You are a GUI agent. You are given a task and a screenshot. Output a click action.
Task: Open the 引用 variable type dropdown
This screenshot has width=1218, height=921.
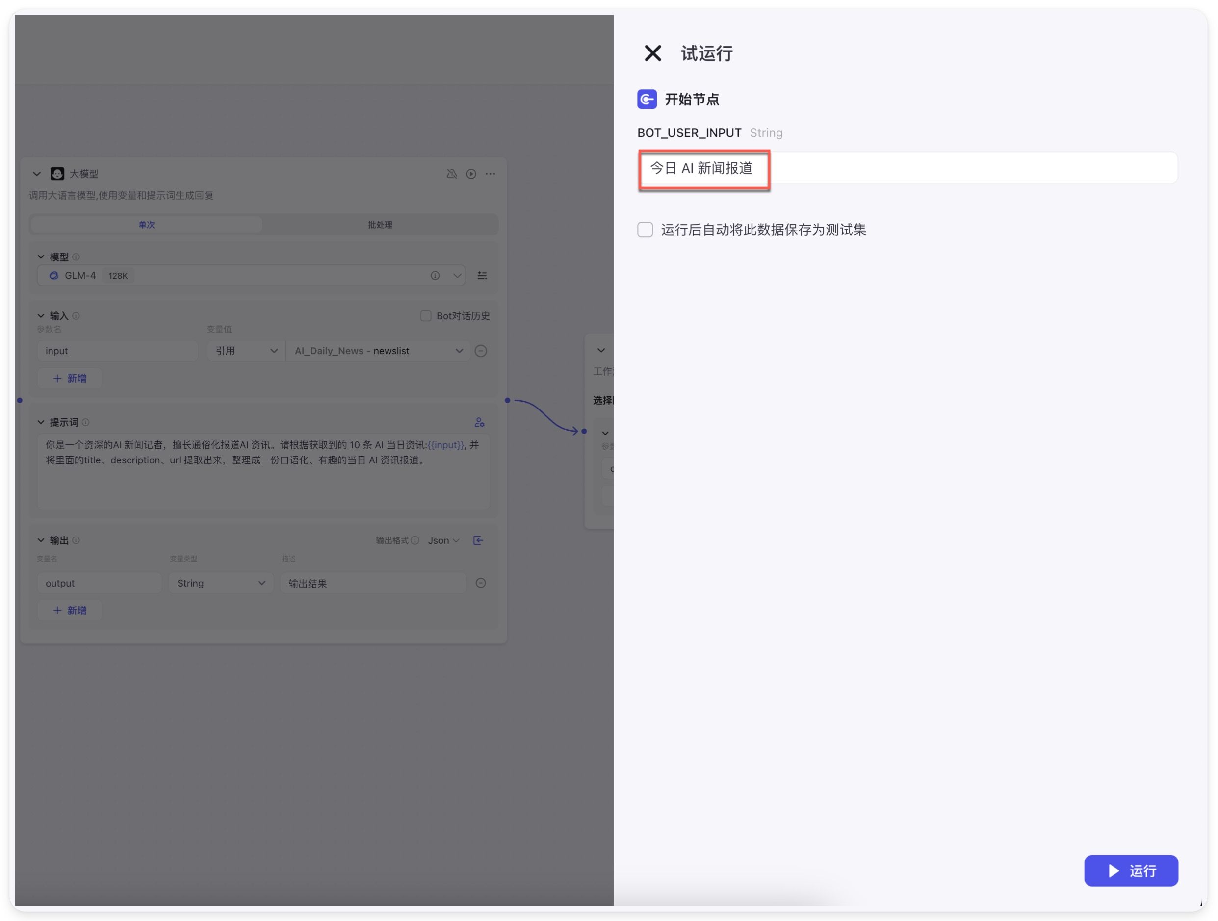point(246,351)
